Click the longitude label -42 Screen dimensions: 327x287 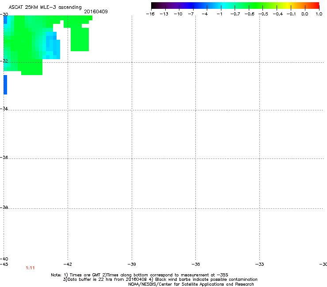click(x=68, y=264)
